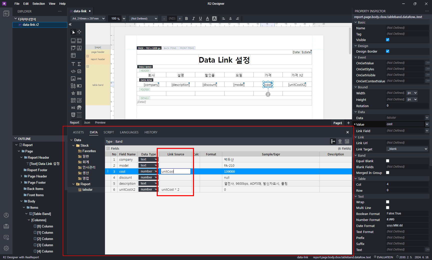Open text background color picker

[214, 19]
